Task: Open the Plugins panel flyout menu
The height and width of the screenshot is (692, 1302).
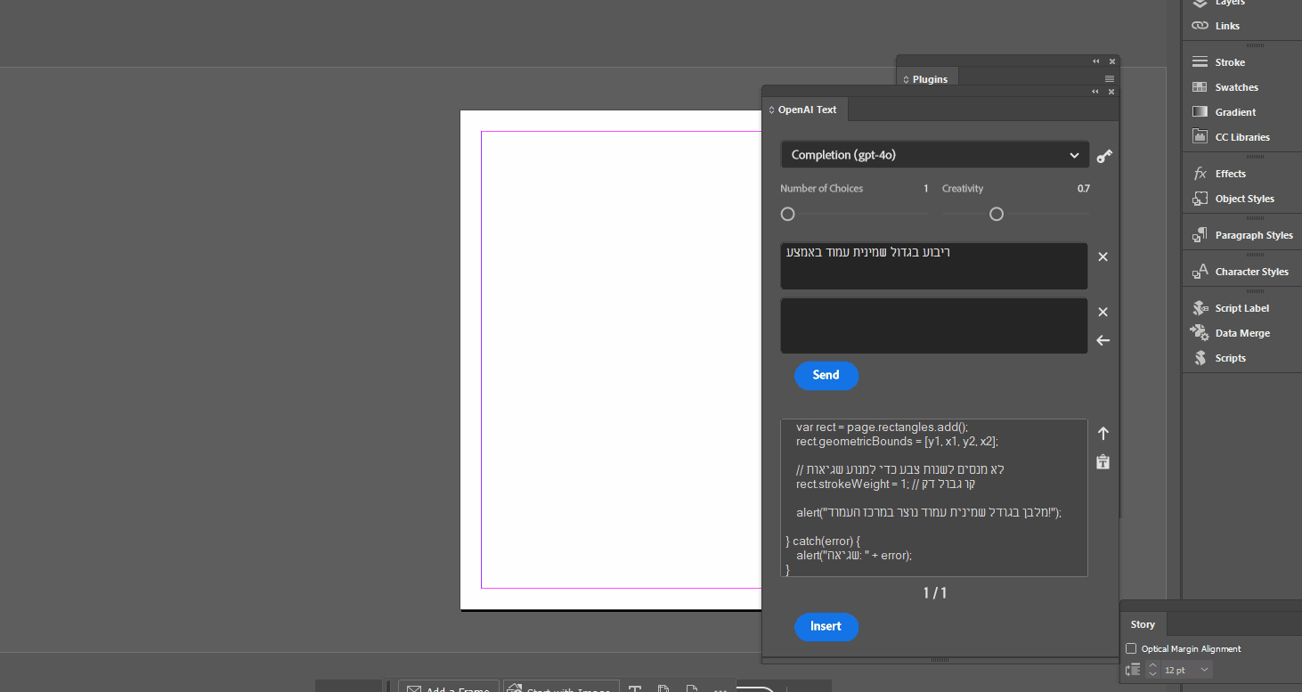Action: point(1110,79)
